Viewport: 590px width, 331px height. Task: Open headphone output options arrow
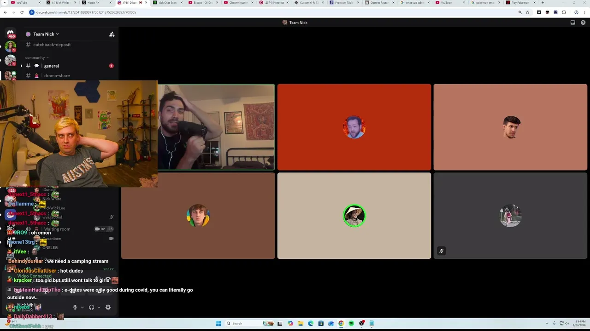pyautogui.click(x=99, y=307)
